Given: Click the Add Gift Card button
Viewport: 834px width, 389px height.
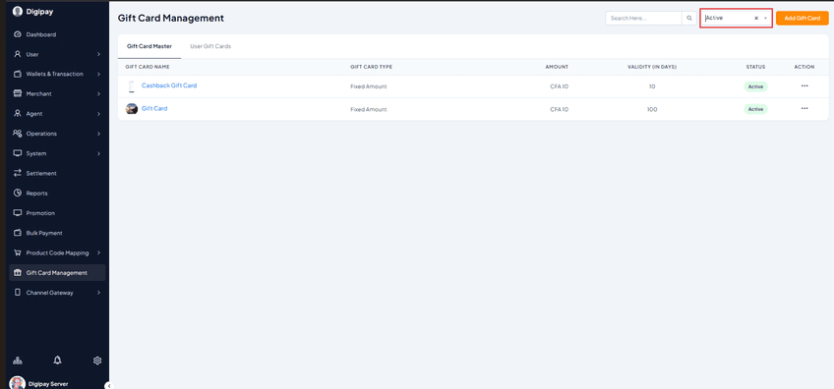Looking at the screenshot, I should coord(803,18).
